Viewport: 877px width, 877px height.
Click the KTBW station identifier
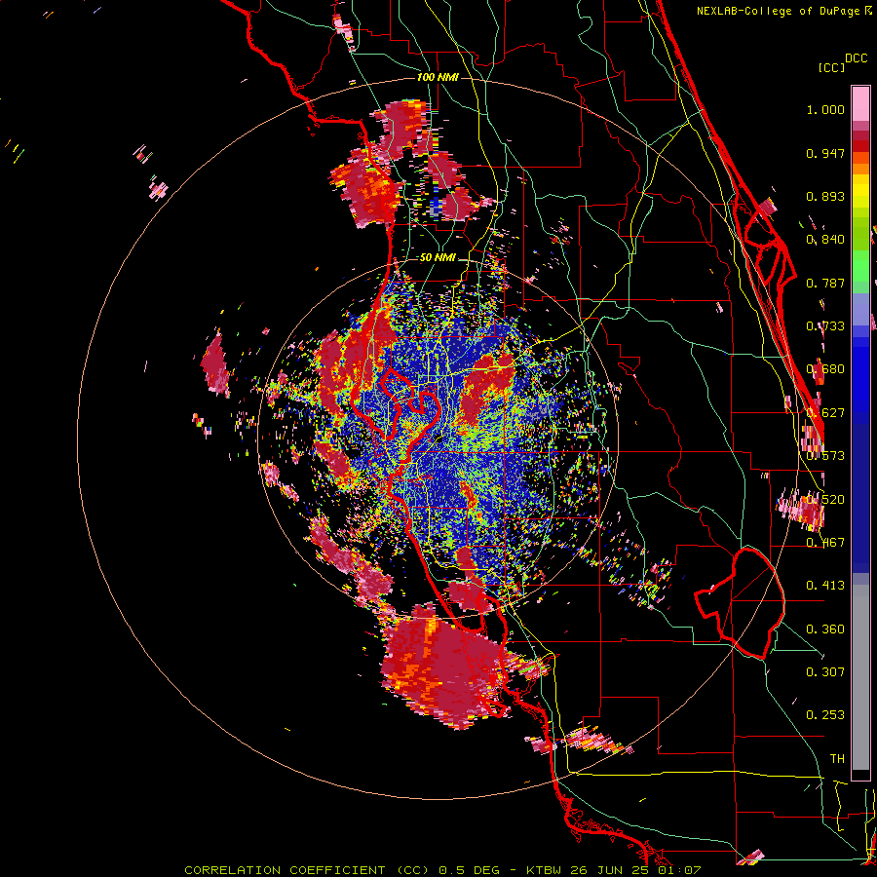tap(546, 870)
